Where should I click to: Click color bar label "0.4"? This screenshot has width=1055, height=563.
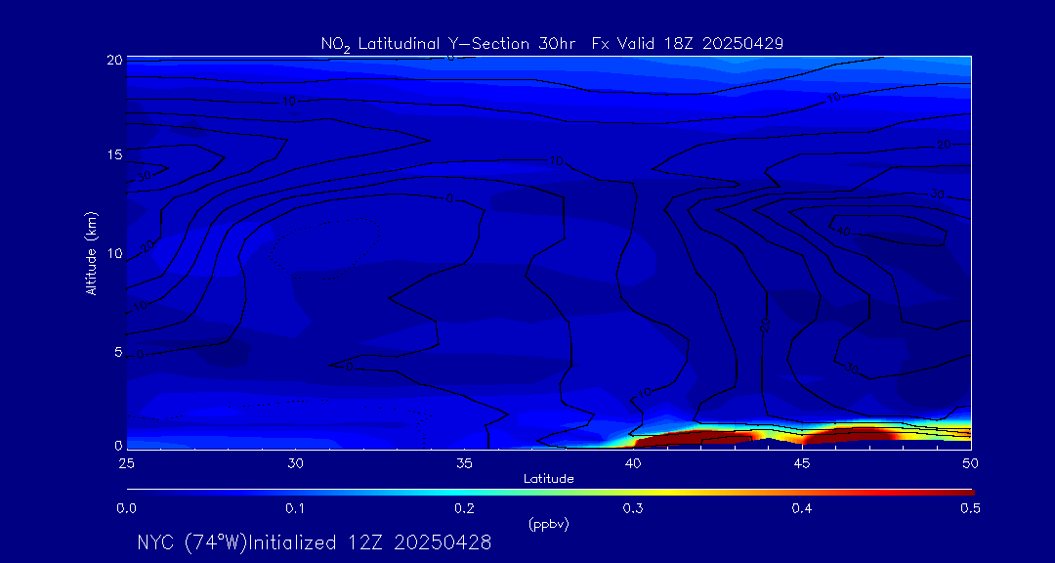[x=802, y=508]
